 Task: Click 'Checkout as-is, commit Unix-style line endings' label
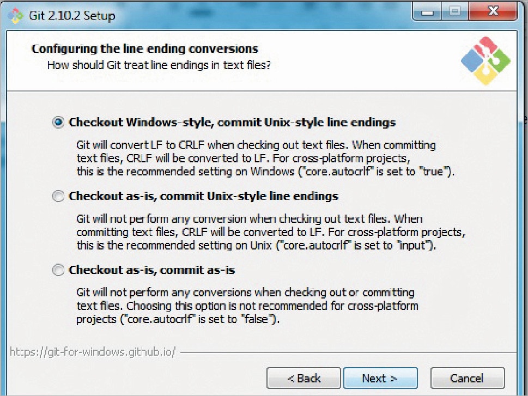(x=203, y=196)
